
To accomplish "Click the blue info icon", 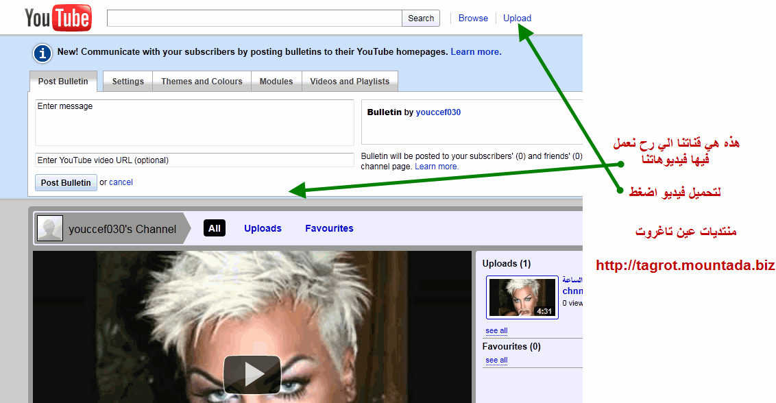I will (x=43, y=53).
